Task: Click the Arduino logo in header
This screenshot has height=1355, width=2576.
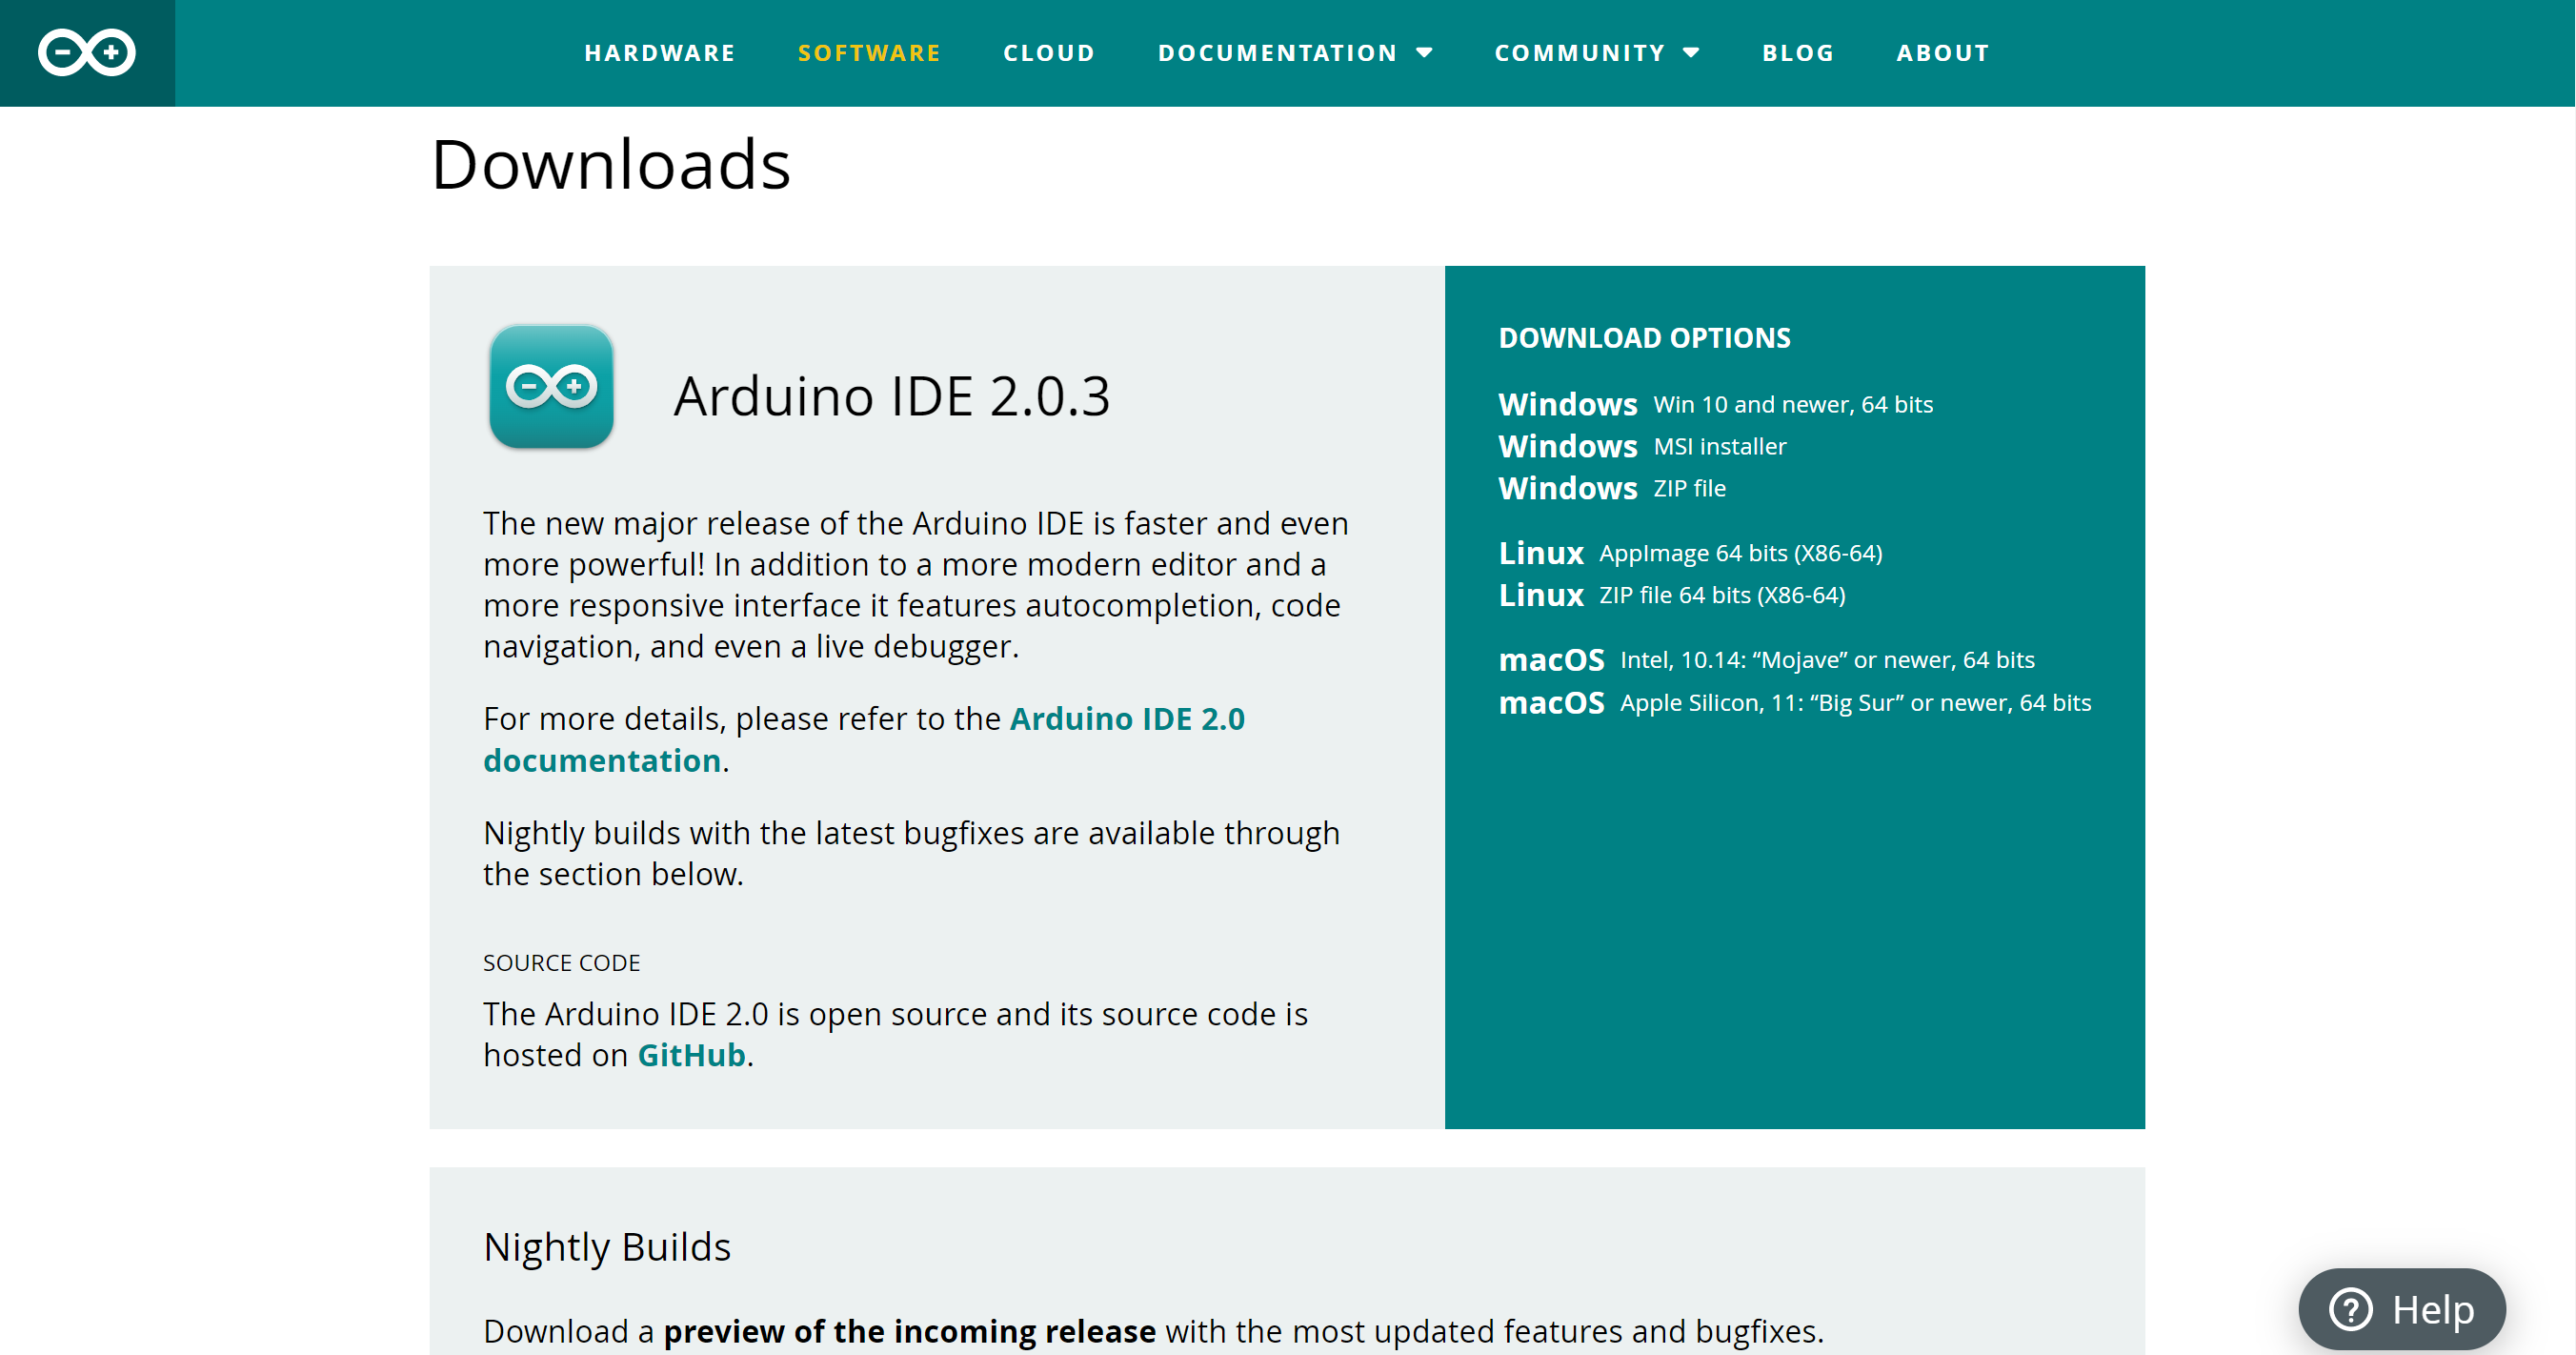Action: tap(87, 53)
